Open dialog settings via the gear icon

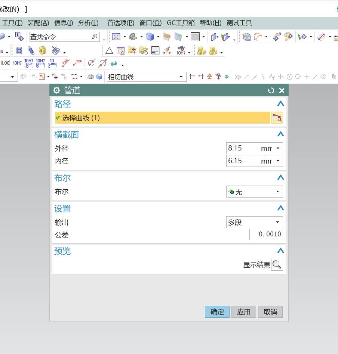click(x=57, y=90)
